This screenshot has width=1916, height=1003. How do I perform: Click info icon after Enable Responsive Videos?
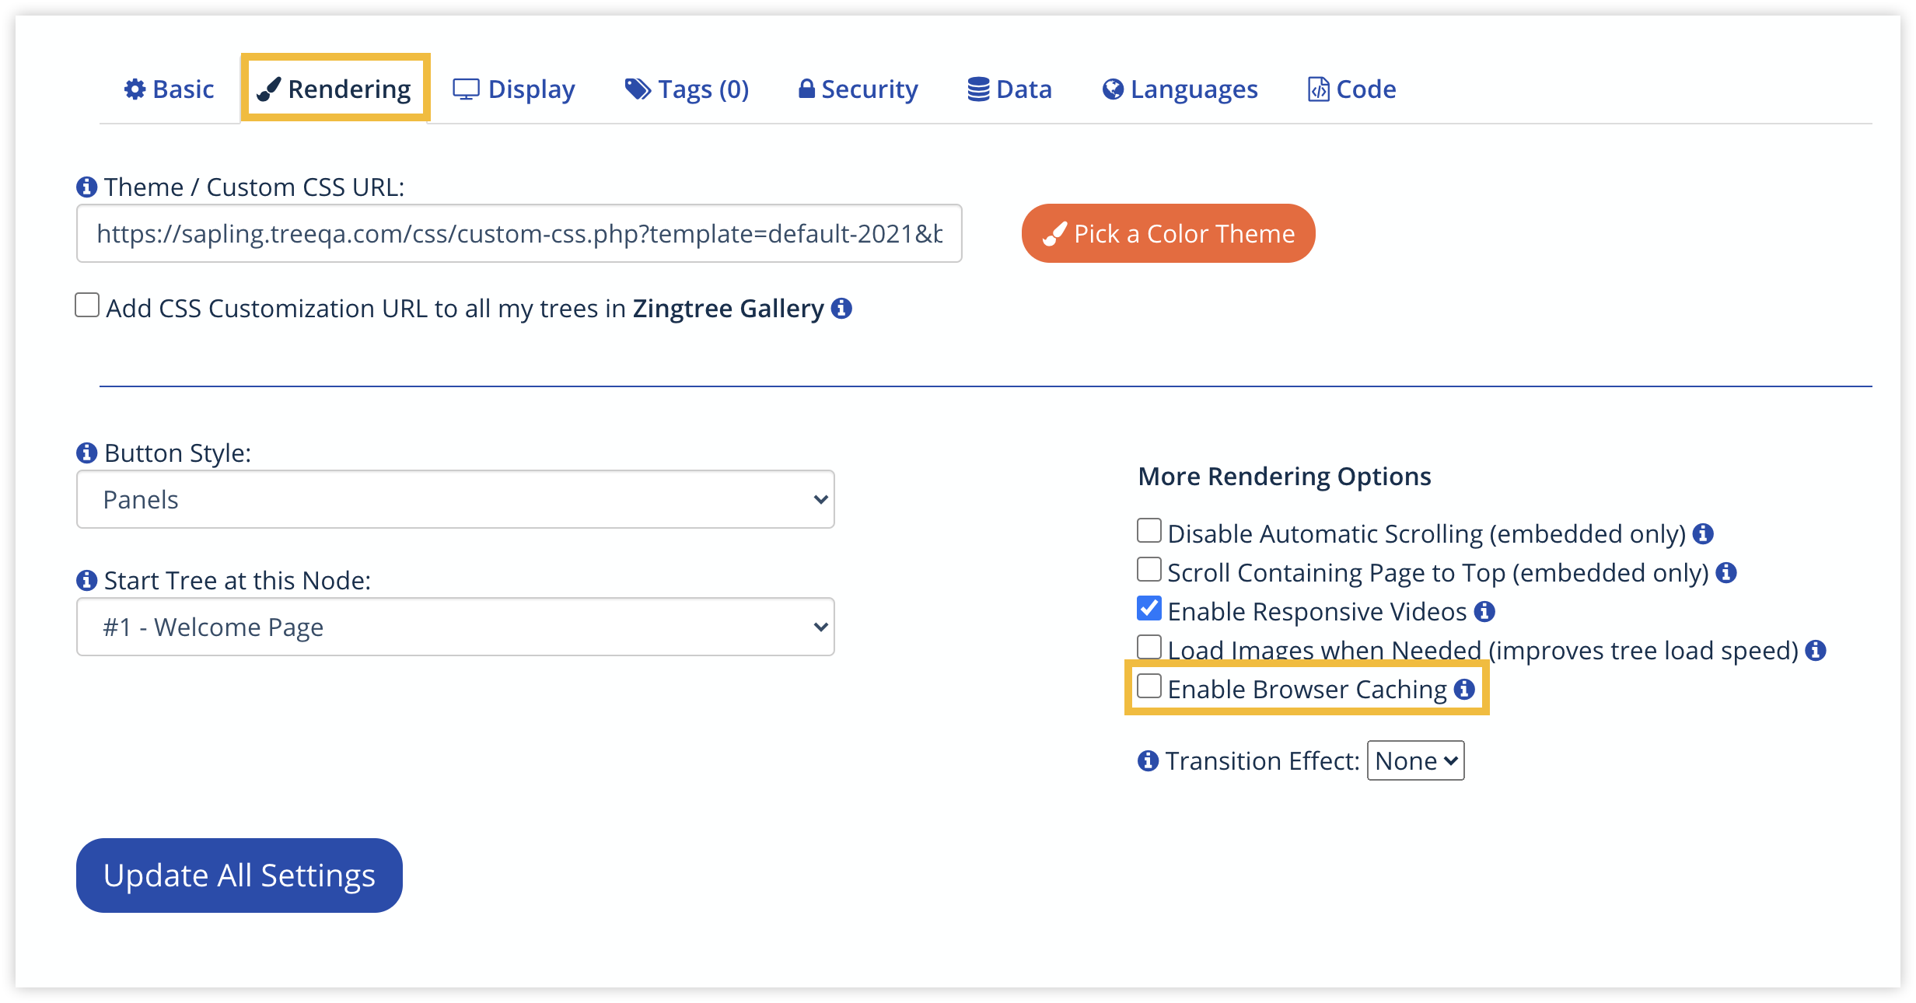tap(1484, 612)
